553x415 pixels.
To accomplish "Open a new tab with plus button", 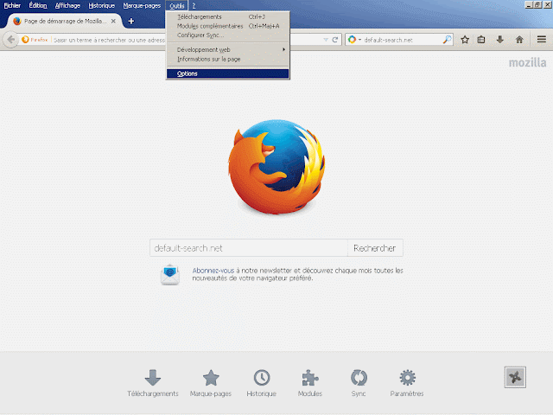I will coord(131,21).
